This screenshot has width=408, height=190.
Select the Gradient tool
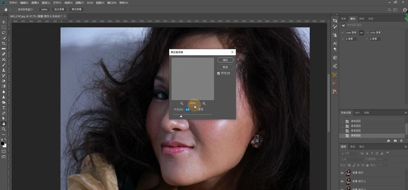point(4,86)
